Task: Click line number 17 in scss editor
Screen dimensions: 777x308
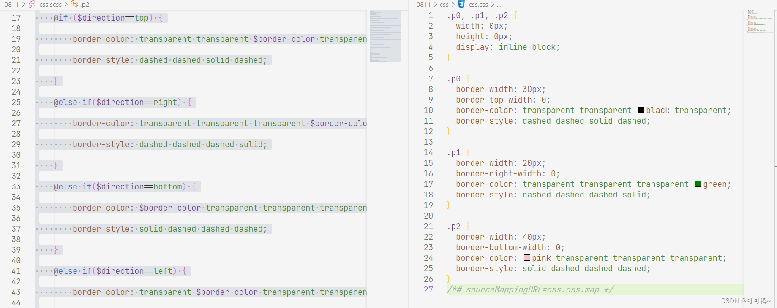Action: click(16, 18)
